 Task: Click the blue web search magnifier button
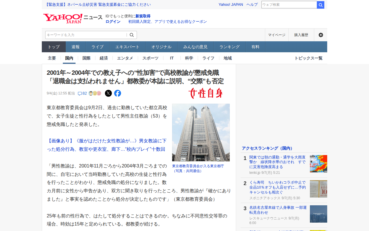(x=321, y=5)
